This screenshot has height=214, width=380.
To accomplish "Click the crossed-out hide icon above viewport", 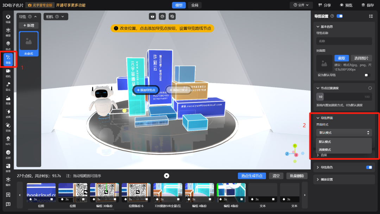I will [172, 17].
